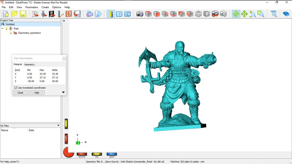292x164 pixels.
Task: Collapse the side panel with the left arrow
Action: (x=64, y=21)
